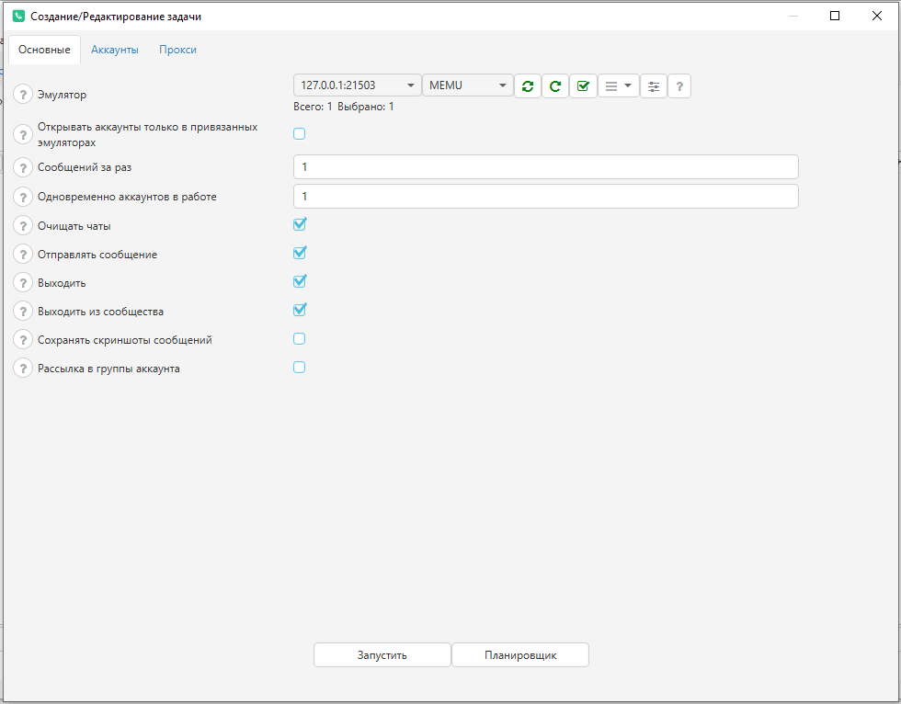Click the Рассылка в группы аккаунта label
Screen dimensions: 901x704
click(108, 369)
